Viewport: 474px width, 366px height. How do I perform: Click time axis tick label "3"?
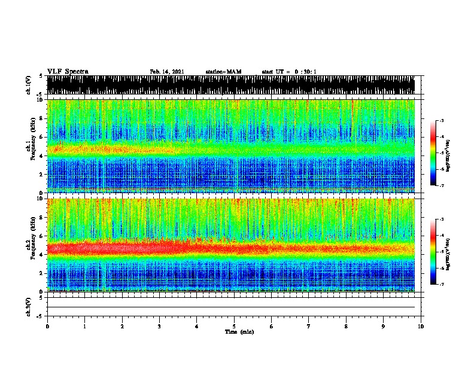coord(159,327)
